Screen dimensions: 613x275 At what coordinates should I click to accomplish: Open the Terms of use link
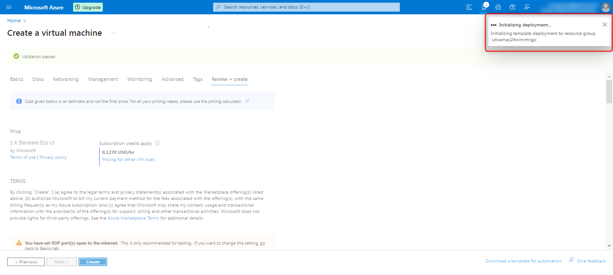(x=23, y=157)
